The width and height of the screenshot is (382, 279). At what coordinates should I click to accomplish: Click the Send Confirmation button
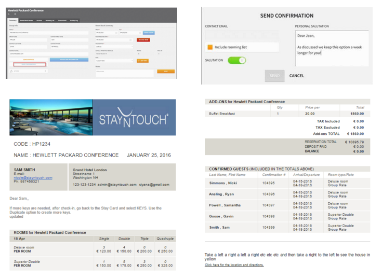click(x=30, y=64)
